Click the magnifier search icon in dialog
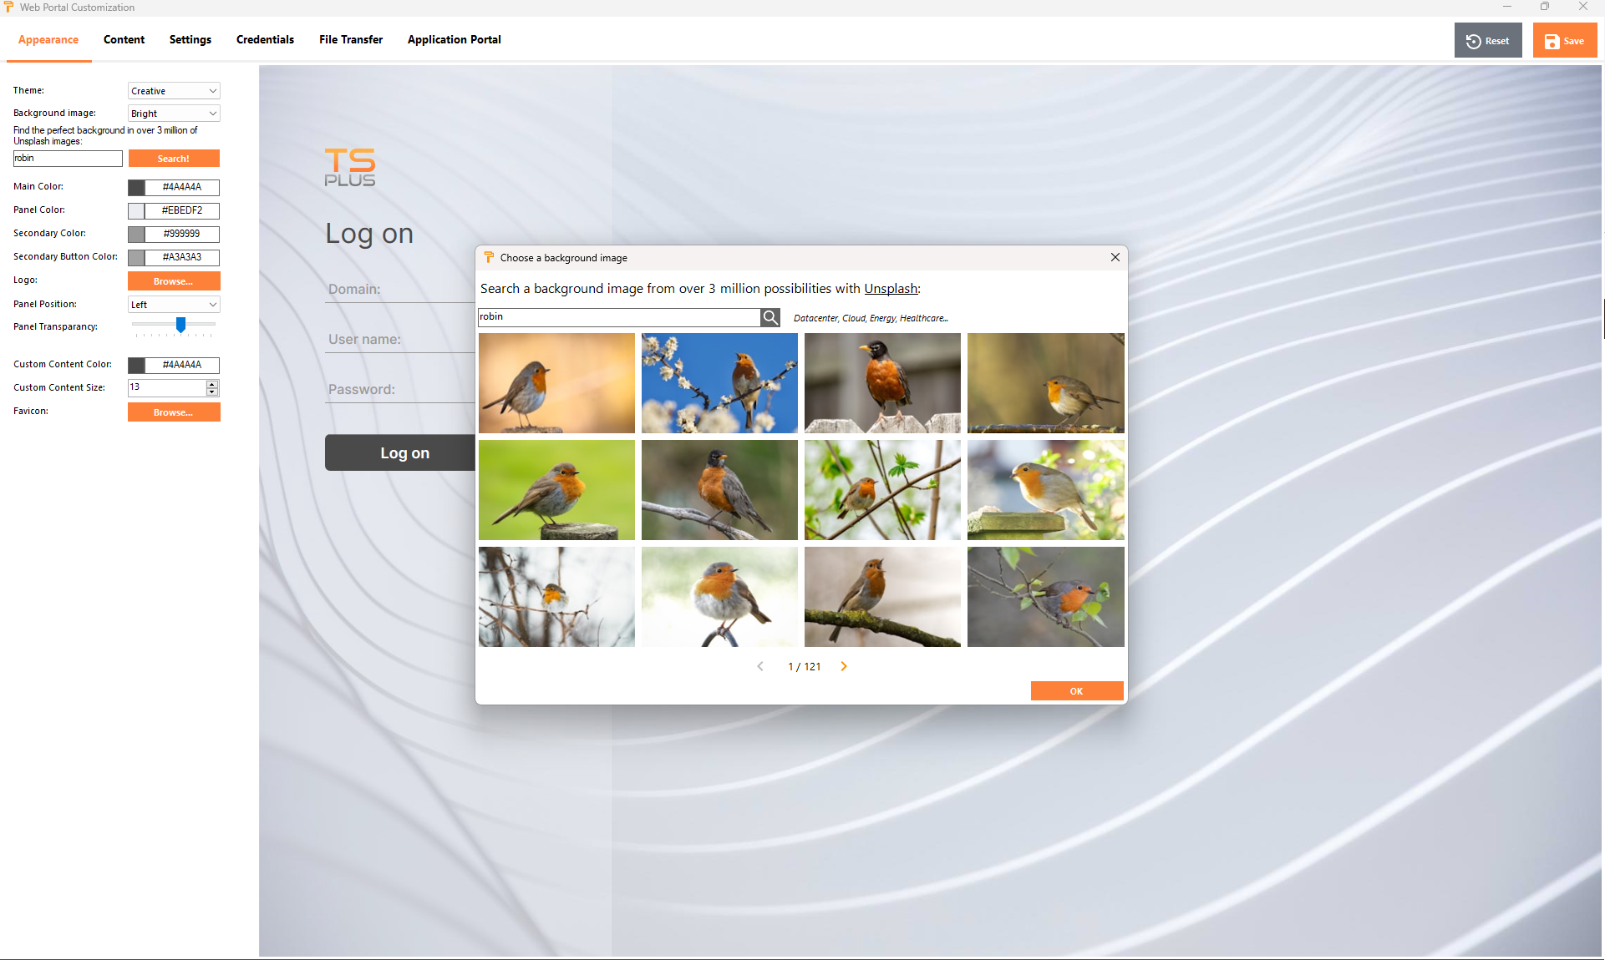This screenshot has width=1605, height=960. pos(770,317)
